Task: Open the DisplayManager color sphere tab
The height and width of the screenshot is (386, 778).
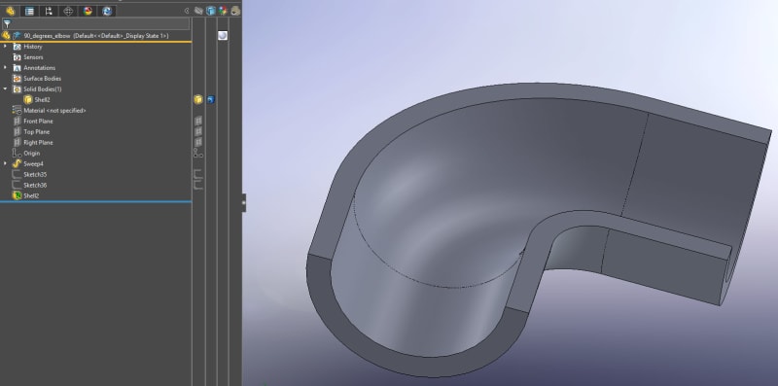Action: (x=88, y=11)
